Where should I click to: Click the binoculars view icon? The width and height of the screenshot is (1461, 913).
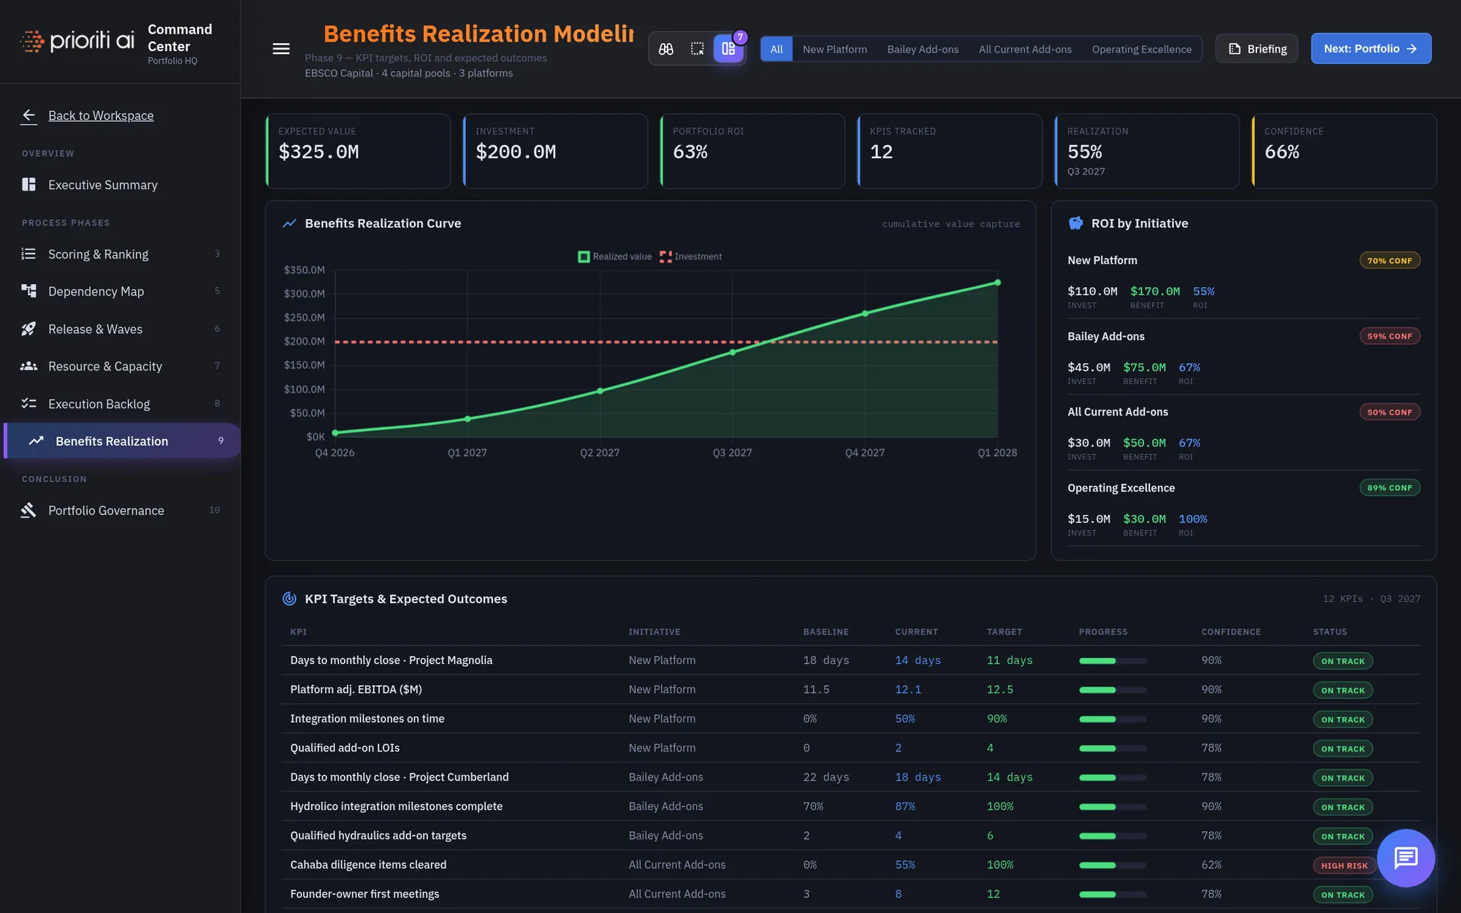666,49
